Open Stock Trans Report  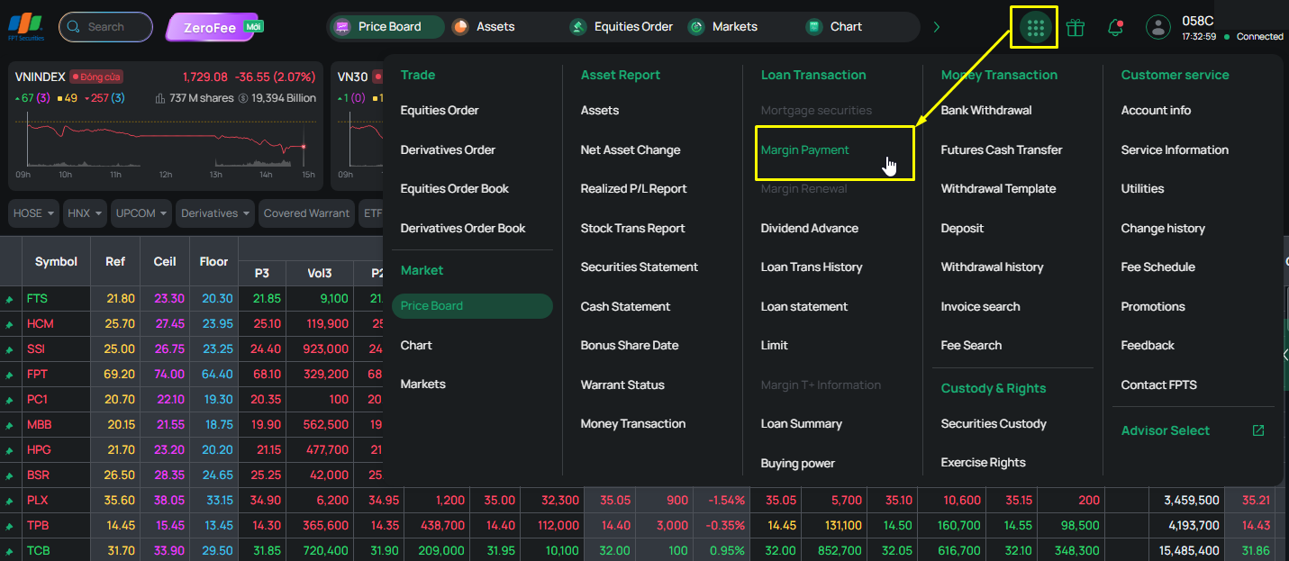click(x=633, y=229)
